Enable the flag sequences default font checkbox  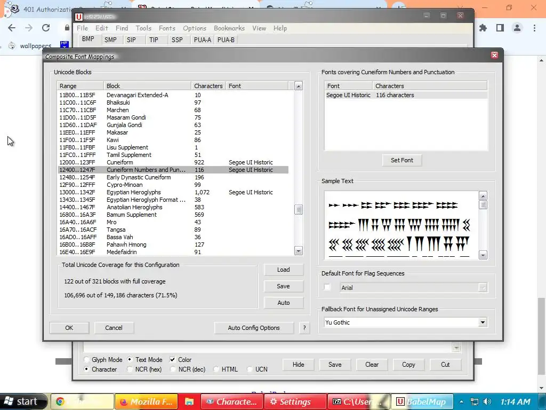pyautogui.click(x=327, y=287)
